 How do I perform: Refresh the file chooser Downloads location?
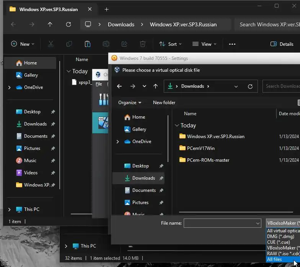tap(250, 86)
